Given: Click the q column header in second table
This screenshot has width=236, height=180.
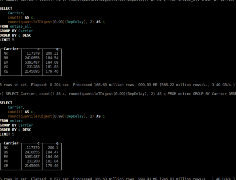Looking at the screenshot, I should 57,143.
